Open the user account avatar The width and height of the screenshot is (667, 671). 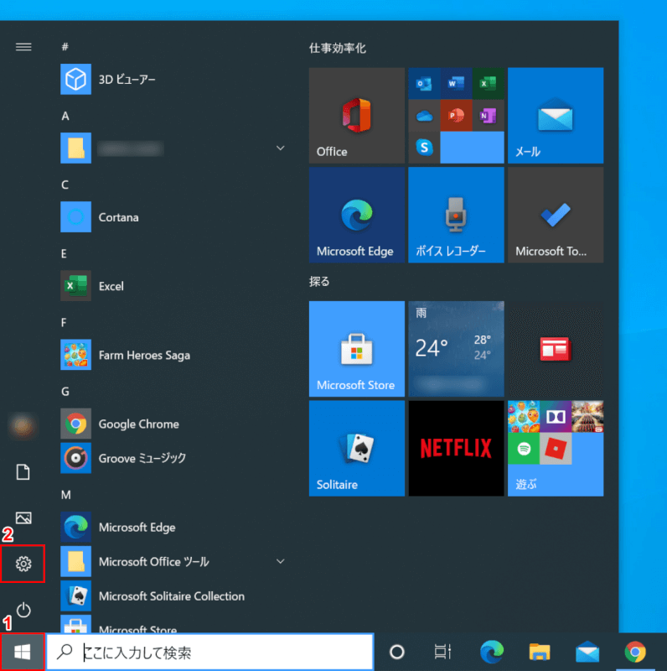pos(23,426)
